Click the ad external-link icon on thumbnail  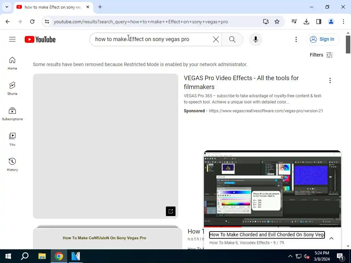[x=171, y=211]
